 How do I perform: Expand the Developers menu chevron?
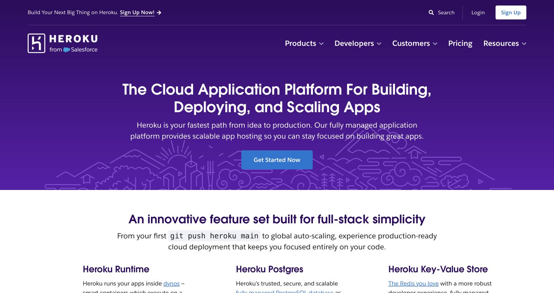tap(379, 44)
